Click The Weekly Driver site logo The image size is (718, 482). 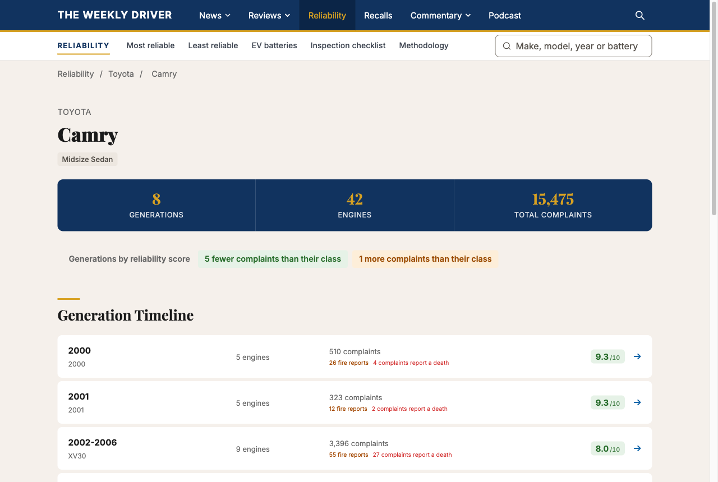(114, 15)
